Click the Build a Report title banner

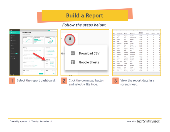85,15
